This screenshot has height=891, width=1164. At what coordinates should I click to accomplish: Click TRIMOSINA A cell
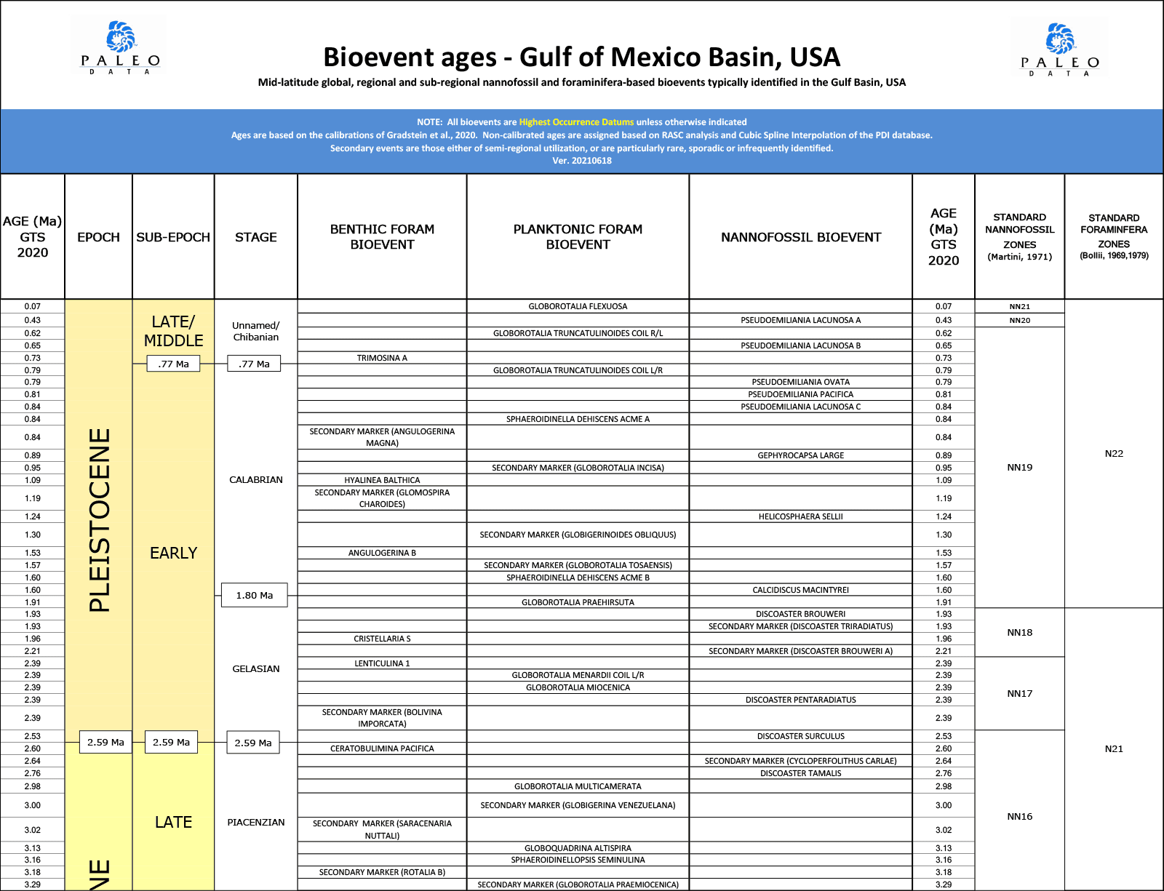(x=382, y=358)
